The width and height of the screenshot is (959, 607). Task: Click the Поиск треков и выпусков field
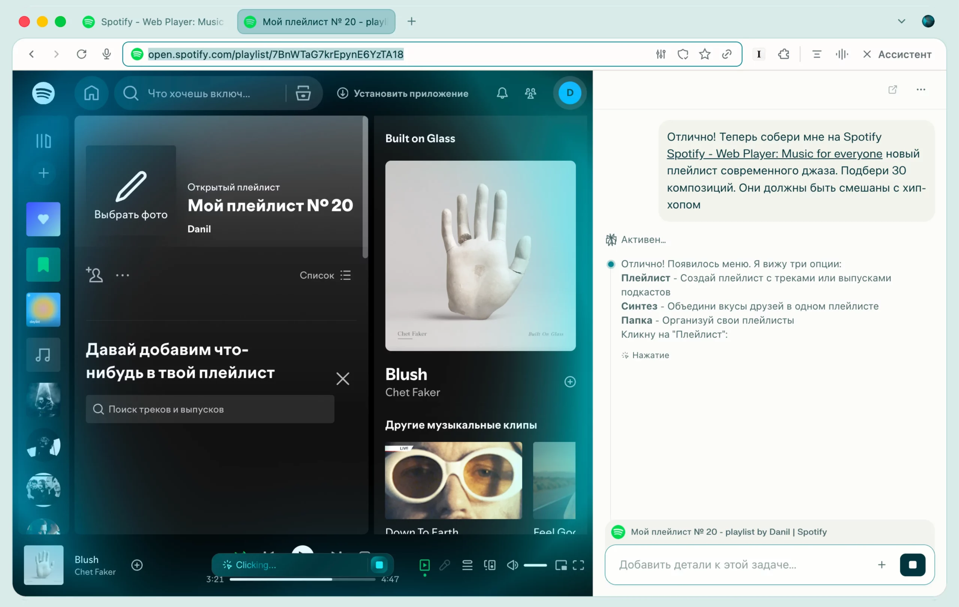210,409
